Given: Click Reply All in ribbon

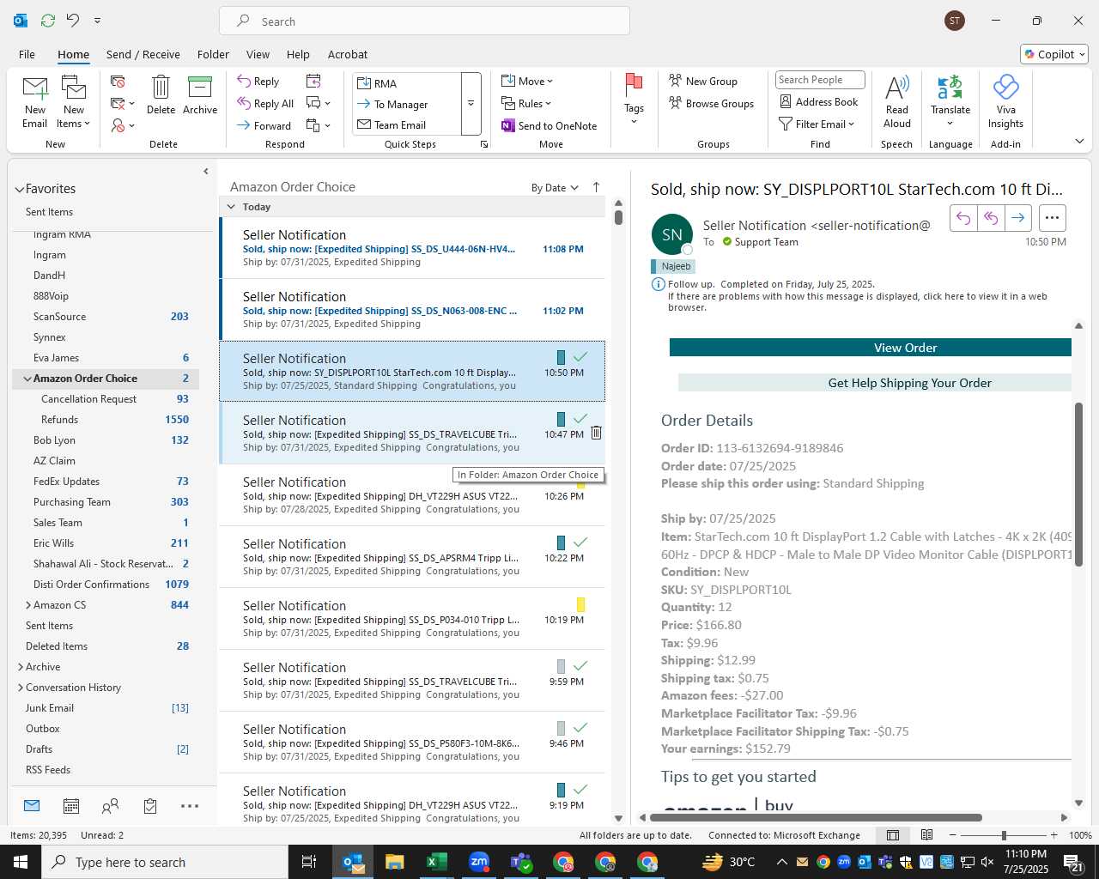Looking at the screenshot, I should [x=265, y=104].
